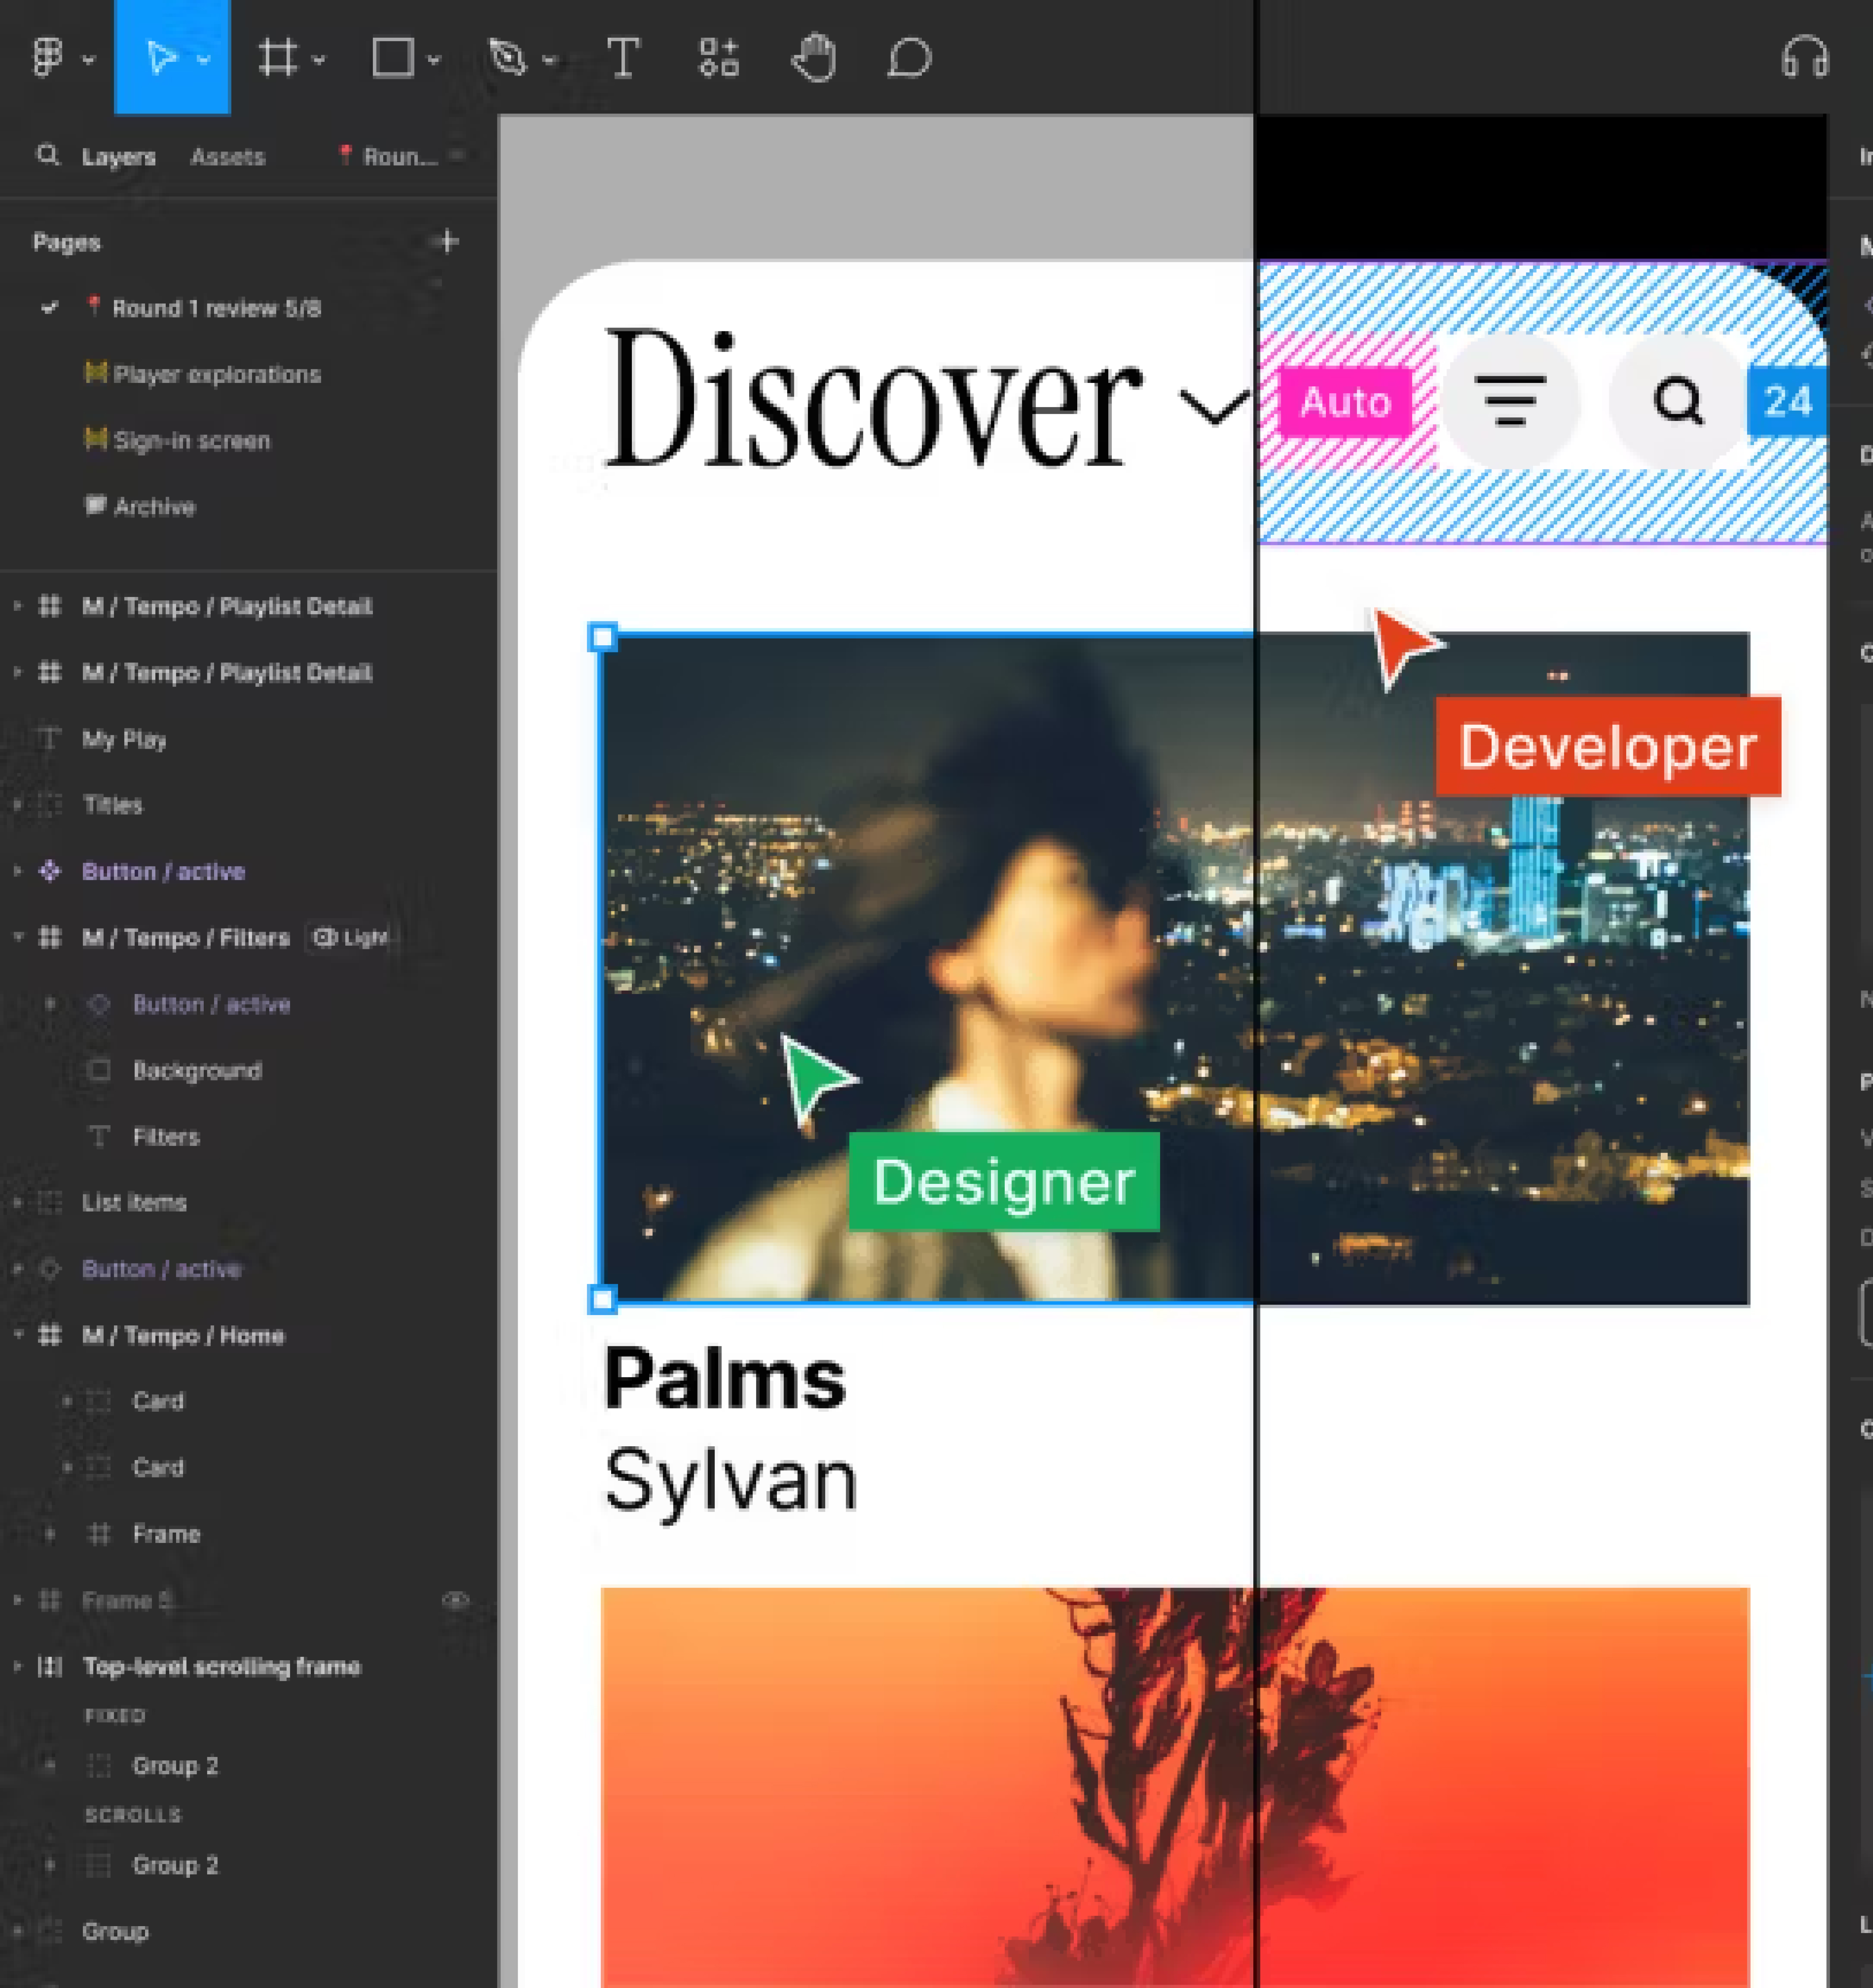The image size is (1873, 1988).
Task: Select the Titles layer row
Action: (x=248, y=805)
